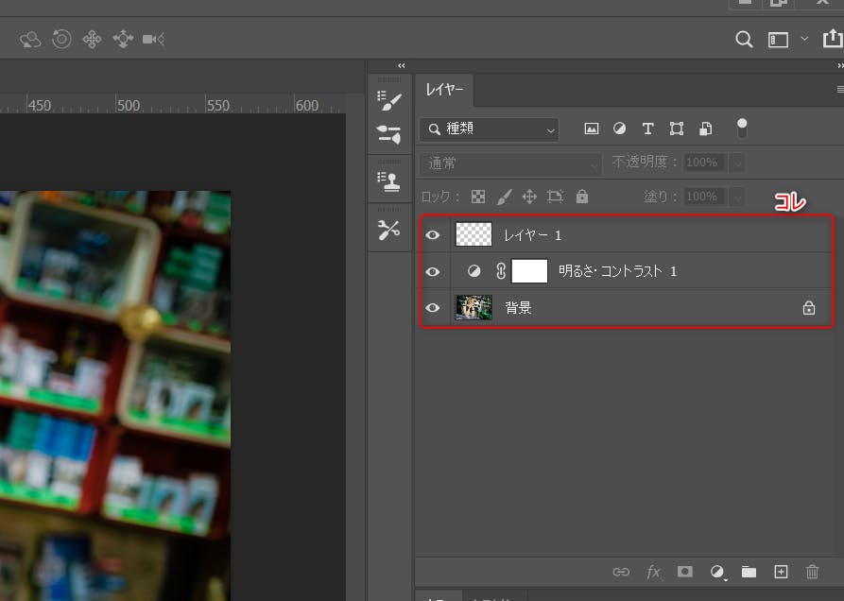Toggle visibility of the 背景 layer
Screen dimensions: 844x601
pos(433,308)
